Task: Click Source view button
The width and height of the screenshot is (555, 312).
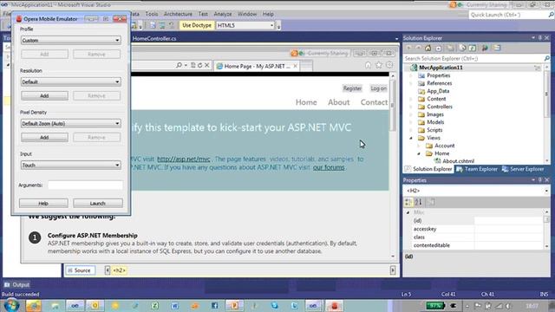Action: click(80, 270)
